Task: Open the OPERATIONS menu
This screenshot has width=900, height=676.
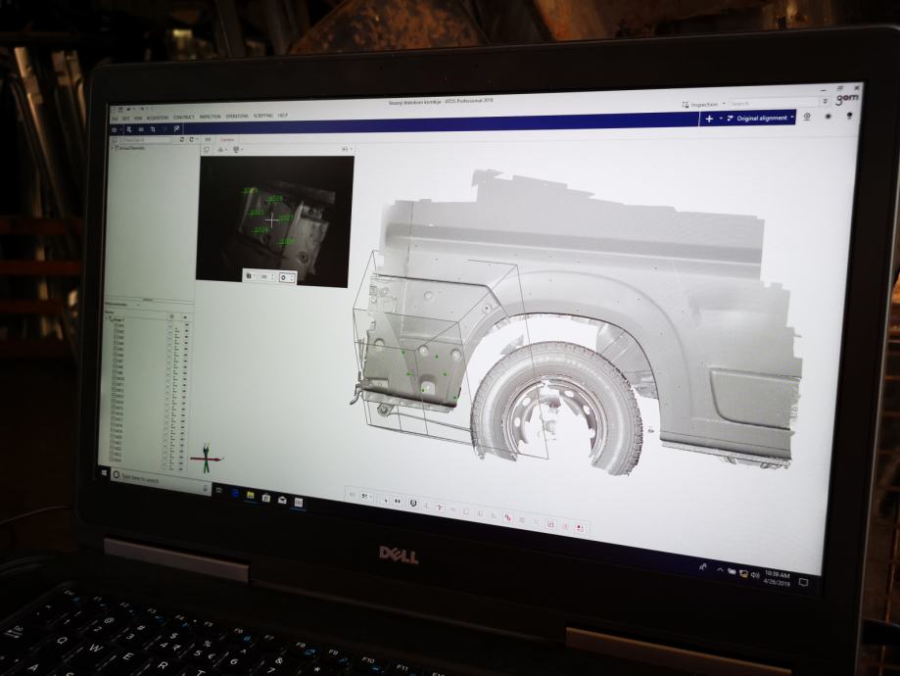Action: pos(237,116)
